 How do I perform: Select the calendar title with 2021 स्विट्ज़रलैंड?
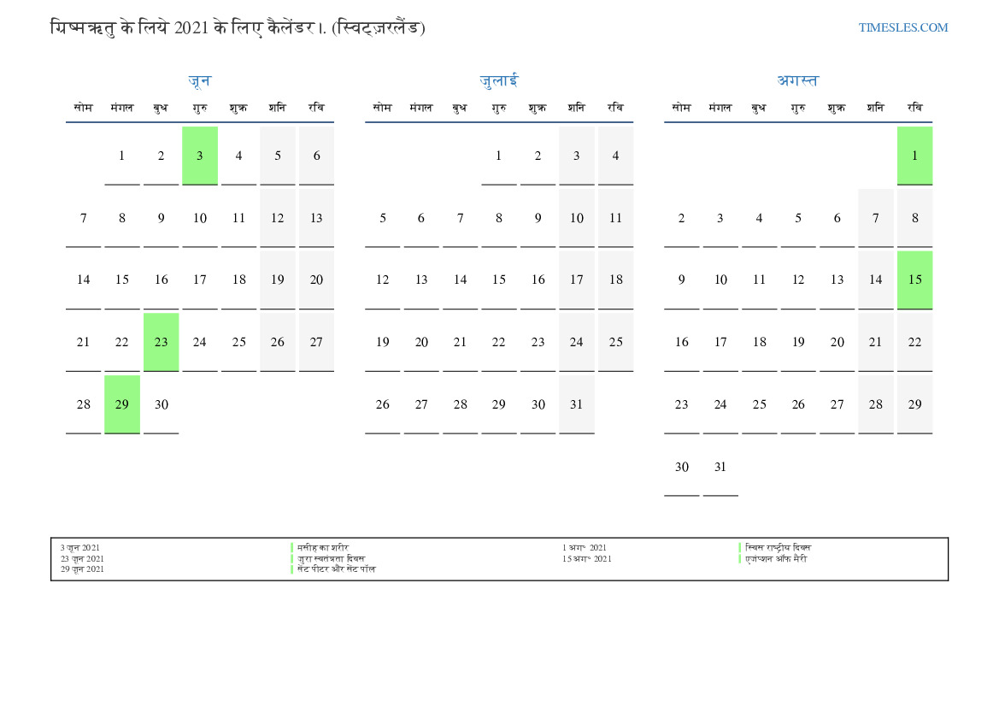click(238, 28)
